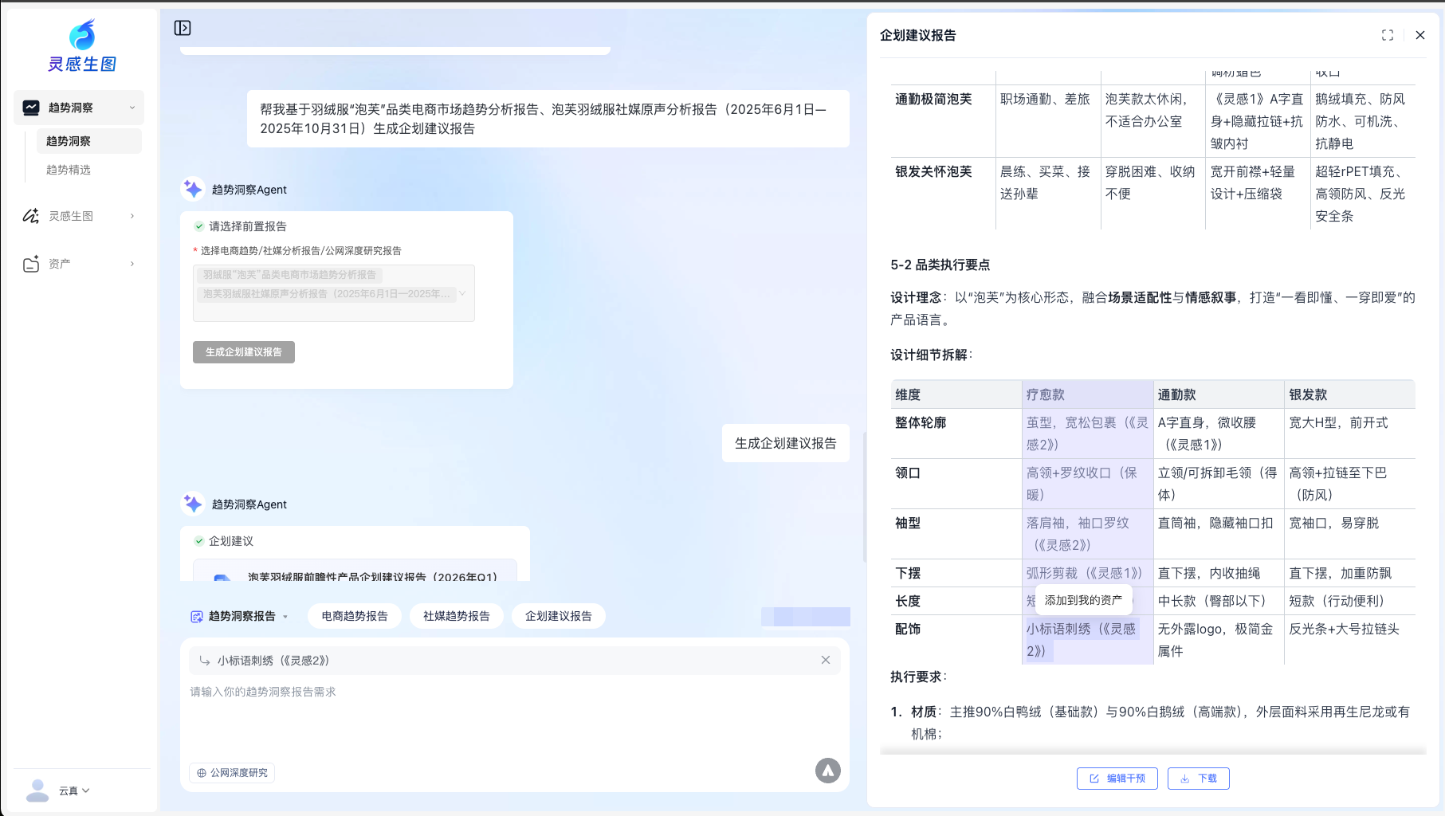Choose the 企划建议报告 chip
This screenshot has height=816, width=1445.
[559, 616]
